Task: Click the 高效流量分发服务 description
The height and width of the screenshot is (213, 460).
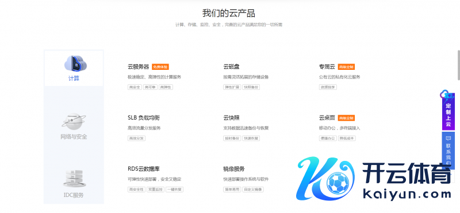Action: coord(144,128)
